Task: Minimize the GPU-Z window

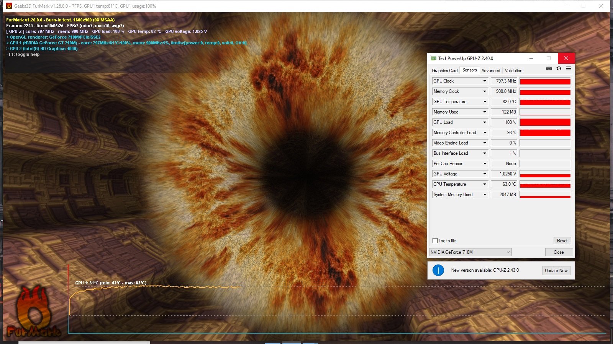Action: point(531,58)
